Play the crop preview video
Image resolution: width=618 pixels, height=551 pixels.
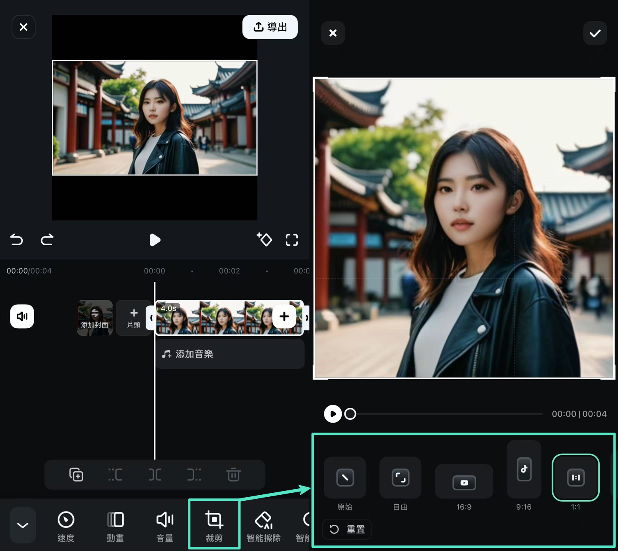[x=333, y=414]
